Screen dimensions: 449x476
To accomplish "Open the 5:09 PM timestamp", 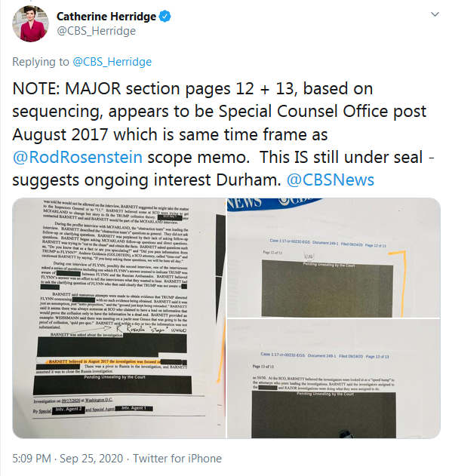I will click(32, 459).
